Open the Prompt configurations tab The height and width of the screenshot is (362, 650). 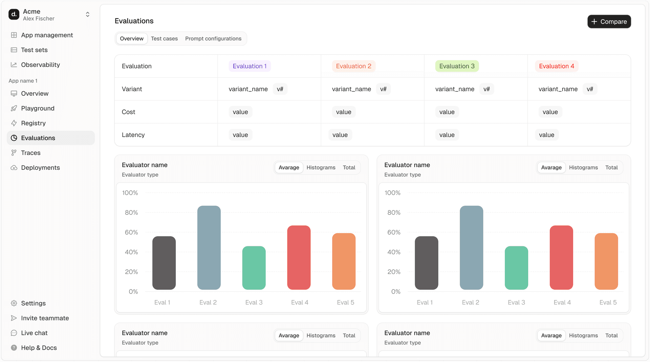point(213,39)
